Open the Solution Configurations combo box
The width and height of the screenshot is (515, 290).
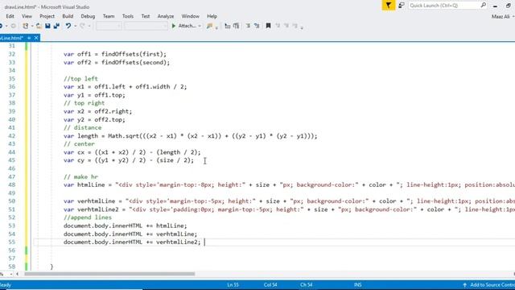pyautogui.click(x=109, y=26)
